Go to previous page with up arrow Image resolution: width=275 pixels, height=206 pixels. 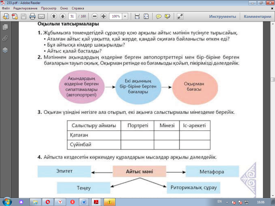[x=54, y=16]
